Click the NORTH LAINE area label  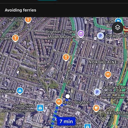click(x=103, y=62)
